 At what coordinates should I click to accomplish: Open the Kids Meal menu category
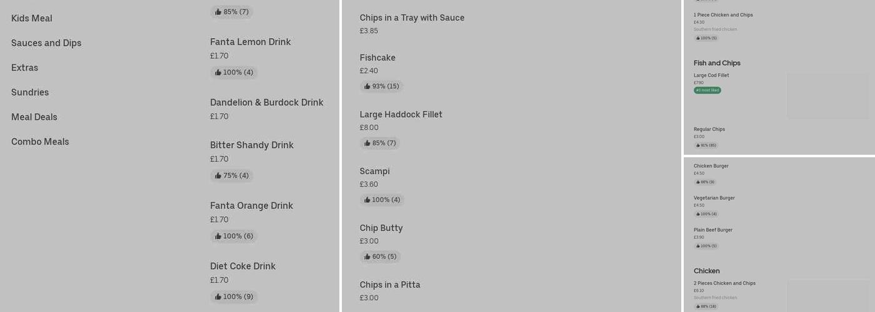pyautogui.click(x=32, y=18)
